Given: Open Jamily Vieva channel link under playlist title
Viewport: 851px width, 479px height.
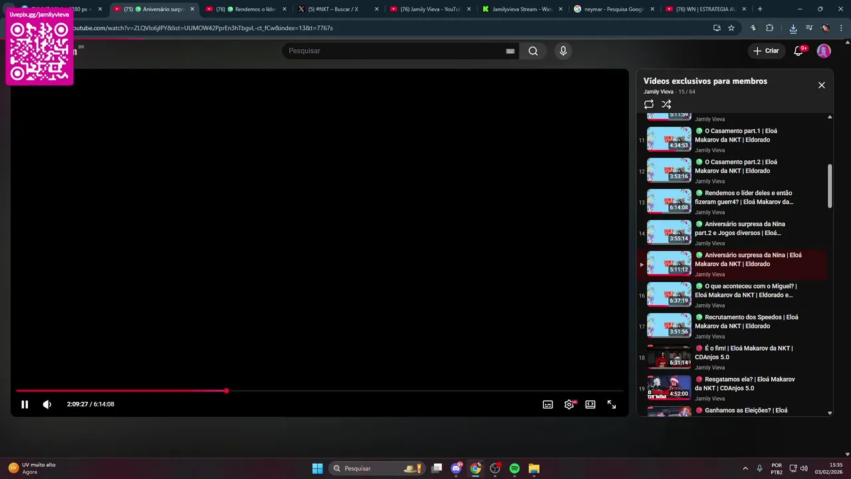Looking at the screenshot, I should point(658,92).
